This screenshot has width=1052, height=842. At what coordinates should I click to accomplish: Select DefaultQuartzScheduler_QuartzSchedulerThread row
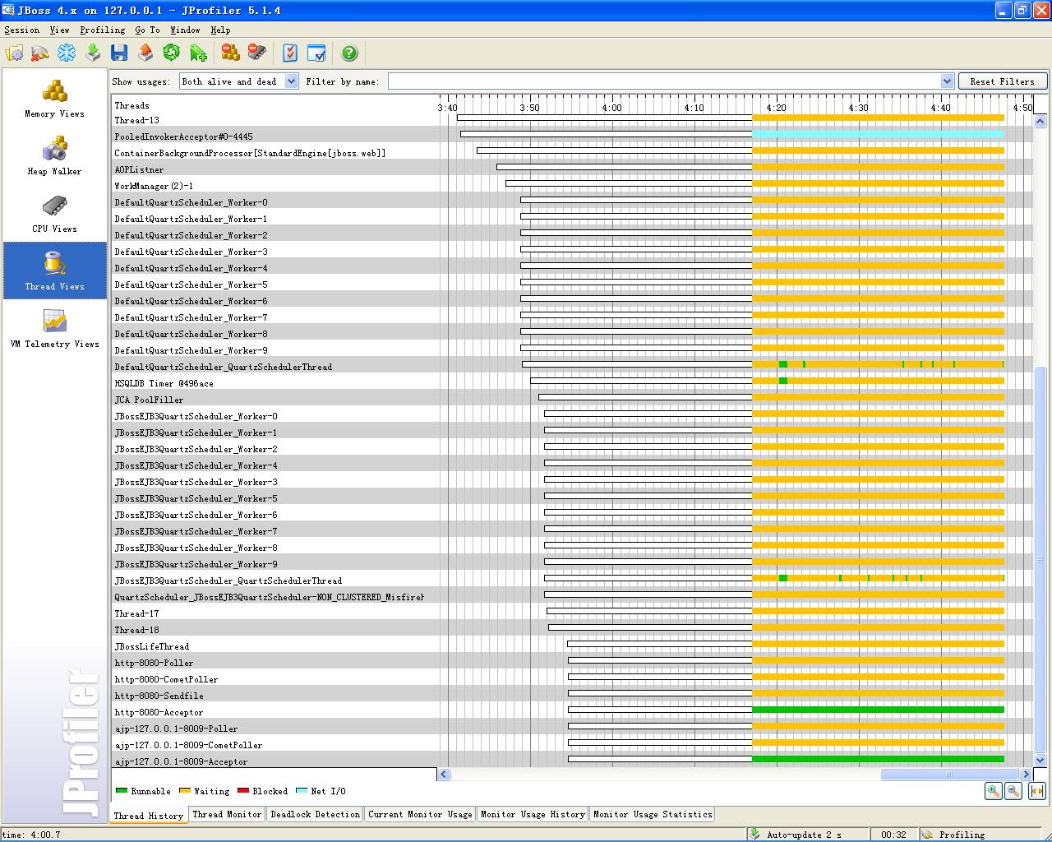(572, 367)
